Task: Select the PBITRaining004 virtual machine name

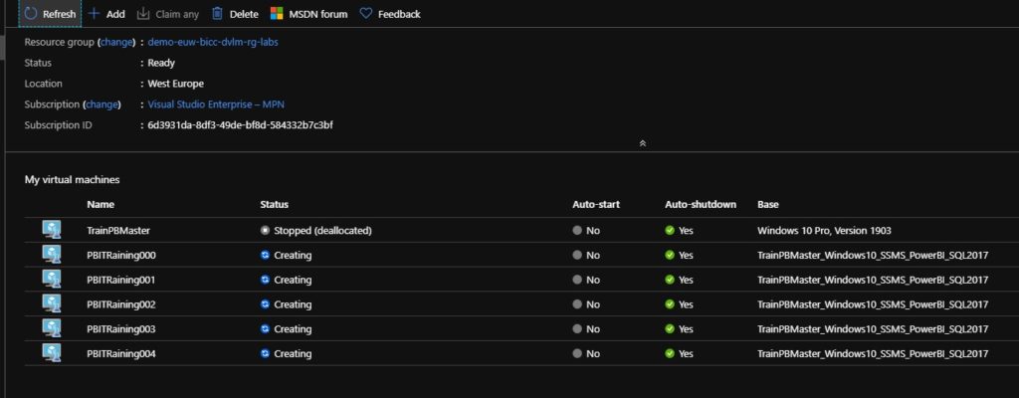Action: click(x=120, y=354)
